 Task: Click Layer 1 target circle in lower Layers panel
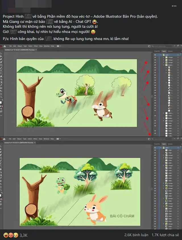tap(178, 148)
